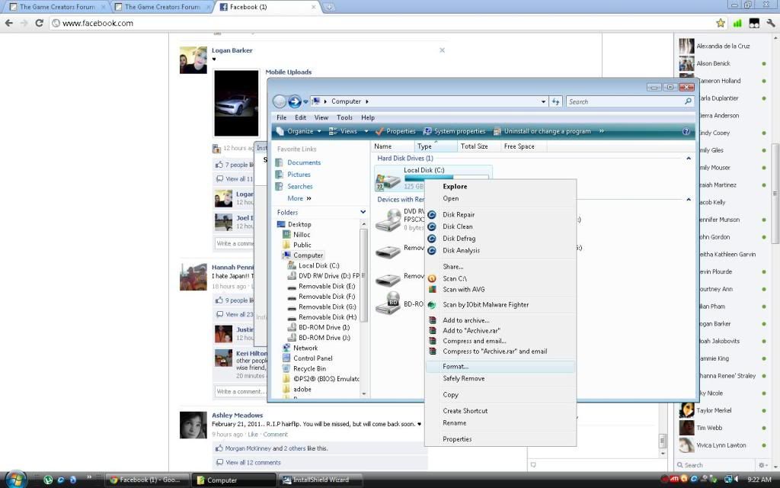Open the recent pages dropdown arrow beside nav buttons
Viewport: 780px width, 488px height.
tap(305, 101)
